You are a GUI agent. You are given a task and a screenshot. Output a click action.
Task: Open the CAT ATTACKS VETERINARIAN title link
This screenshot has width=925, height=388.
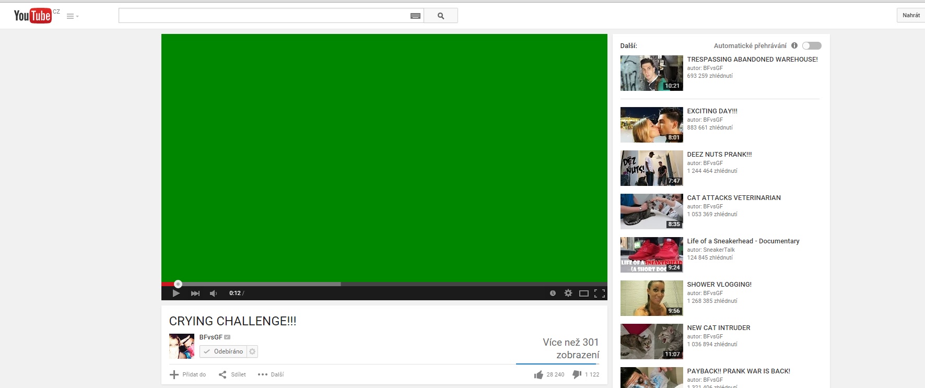pyautogui.click(x=734, y=198)
